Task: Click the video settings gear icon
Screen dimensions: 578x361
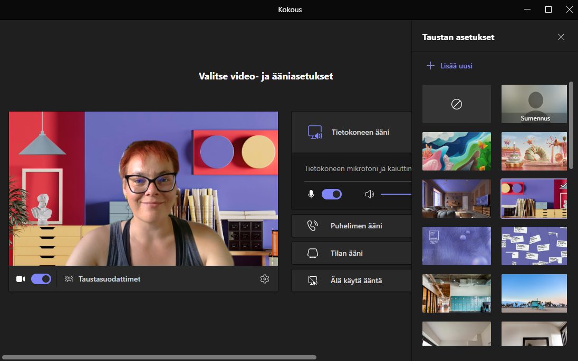Action: coord(265,279)
